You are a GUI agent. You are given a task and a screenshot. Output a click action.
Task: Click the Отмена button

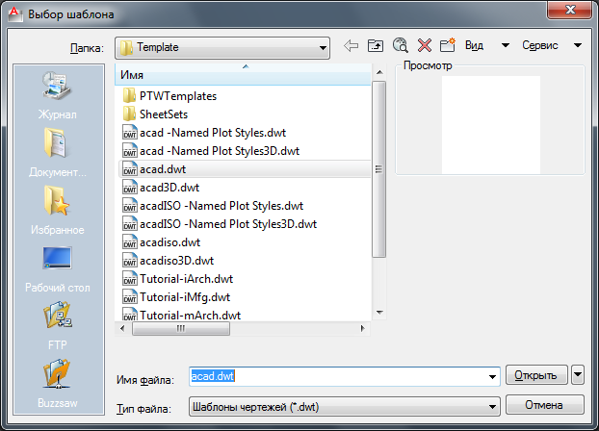544,405
